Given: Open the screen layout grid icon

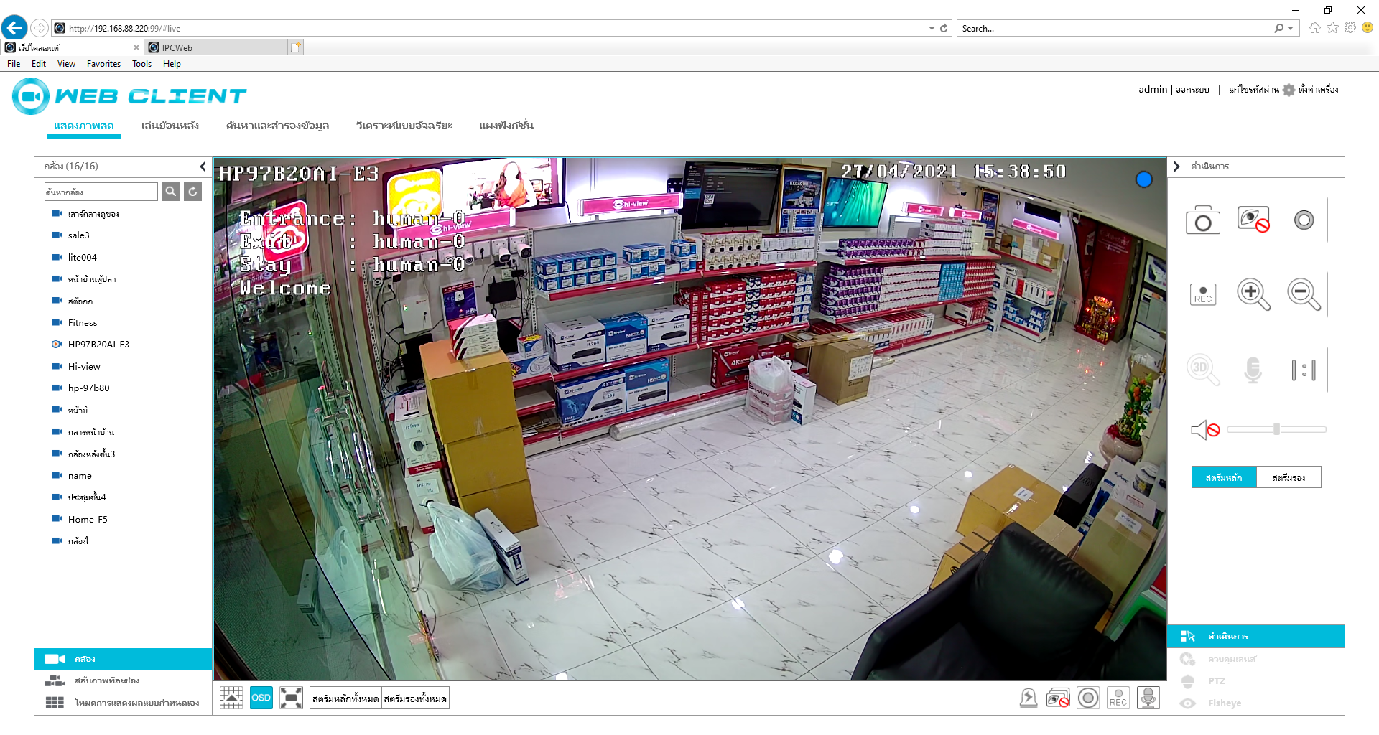Looking at the screenshot, I should [231, 698].
